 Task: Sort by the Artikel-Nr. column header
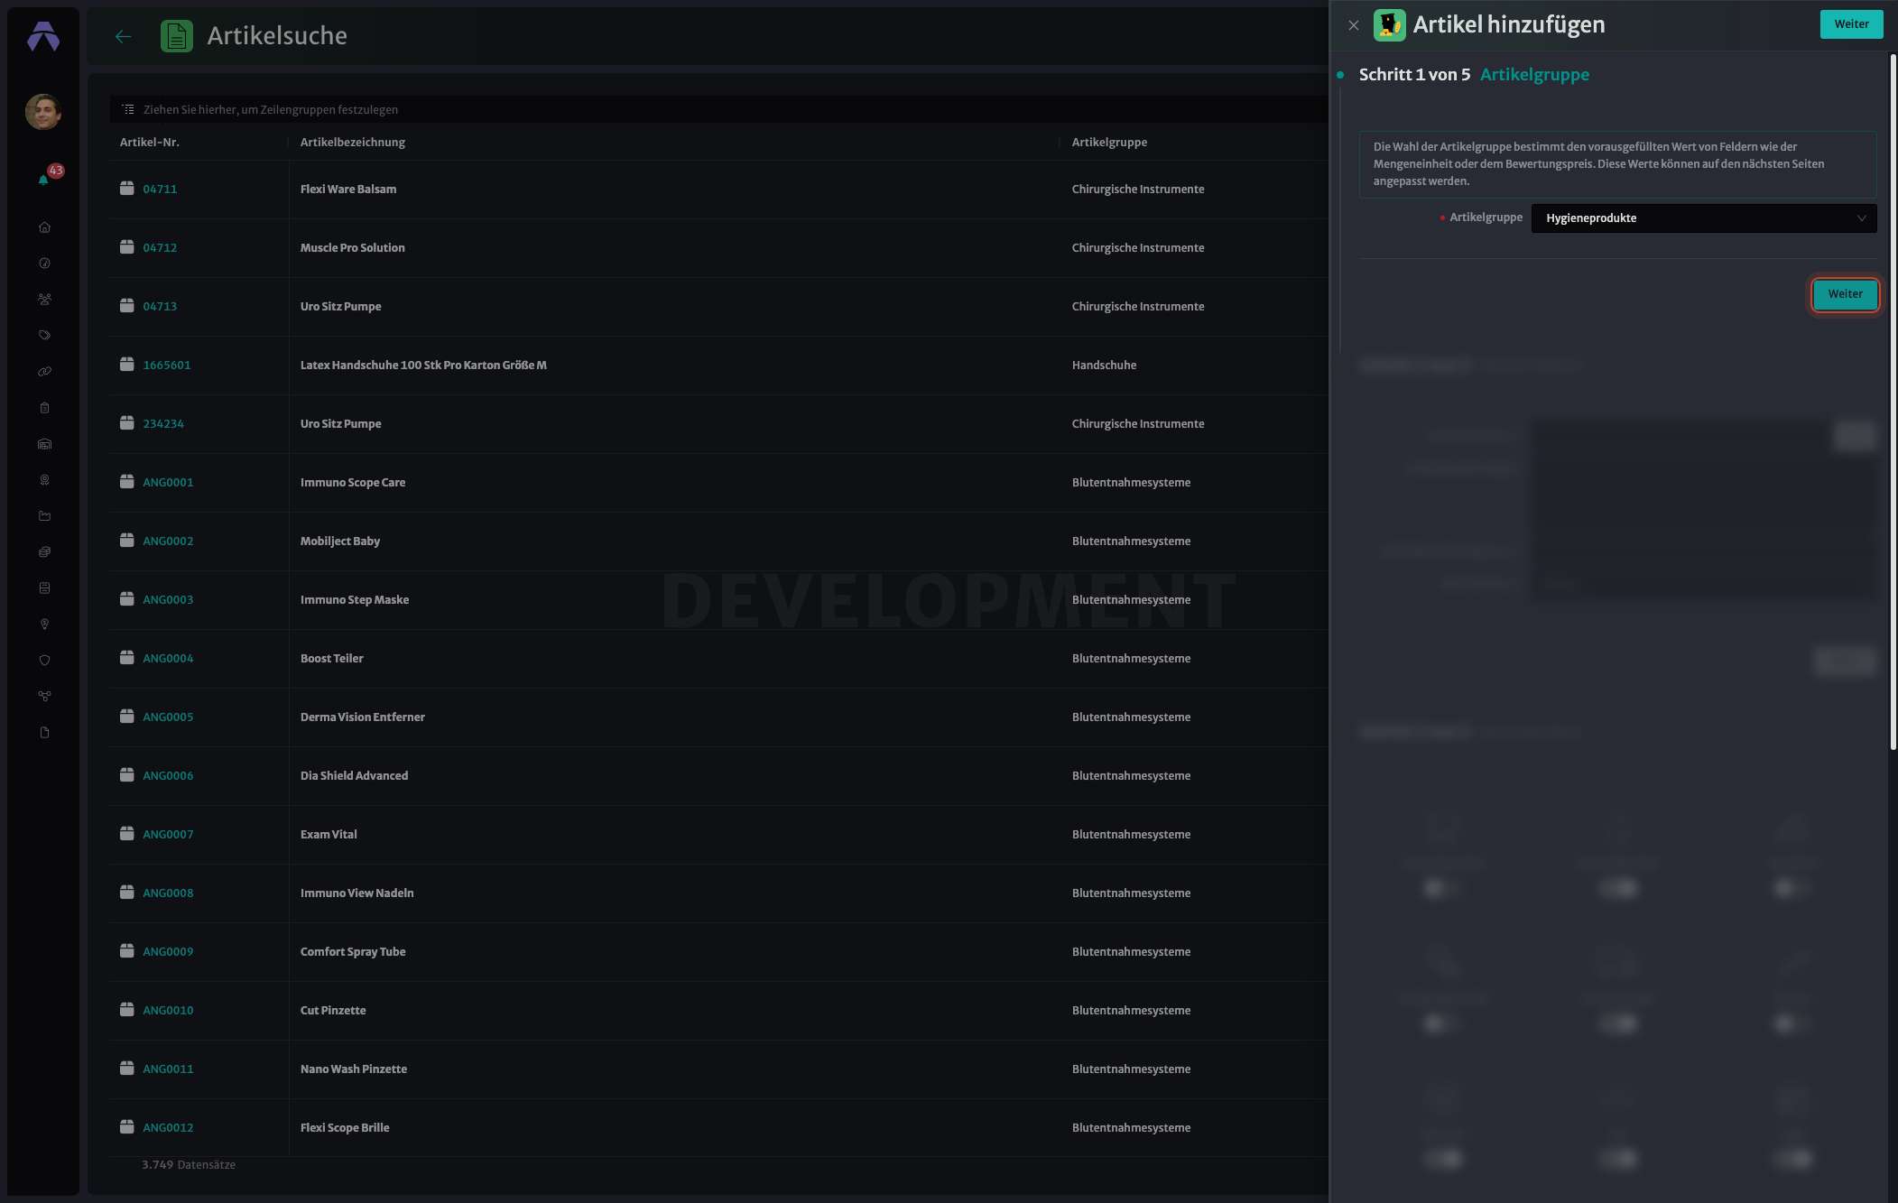pos(150,142)
